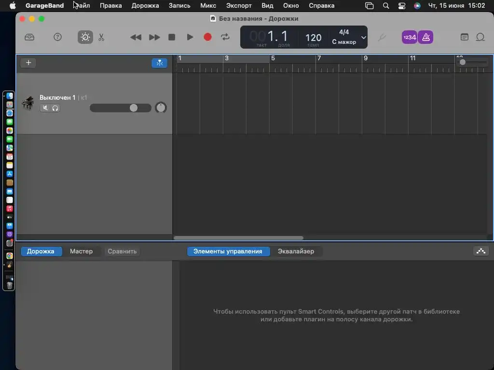Image resolution: width=494 pixels, height=370 pixels.
Task: Click the 4/4 time signature
Action: (x=344, y=32)
